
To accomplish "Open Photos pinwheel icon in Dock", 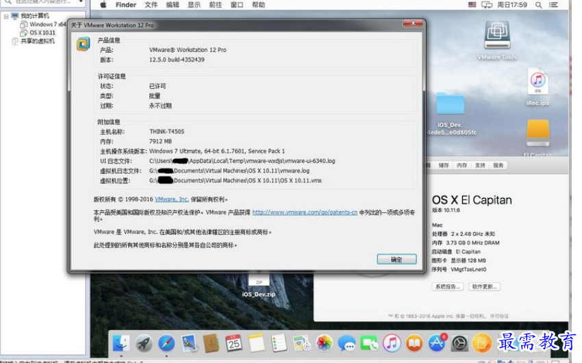I will (x=324, y=343).
